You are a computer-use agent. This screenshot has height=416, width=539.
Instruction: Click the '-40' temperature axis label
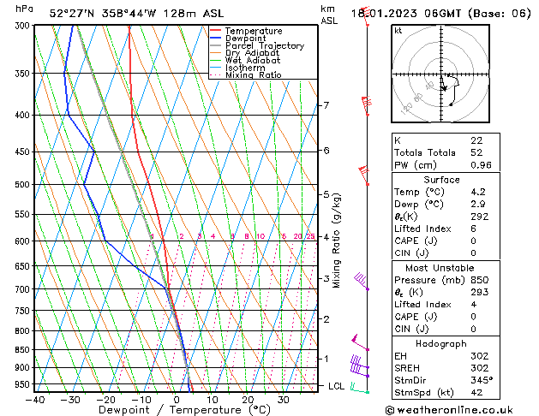35,400
